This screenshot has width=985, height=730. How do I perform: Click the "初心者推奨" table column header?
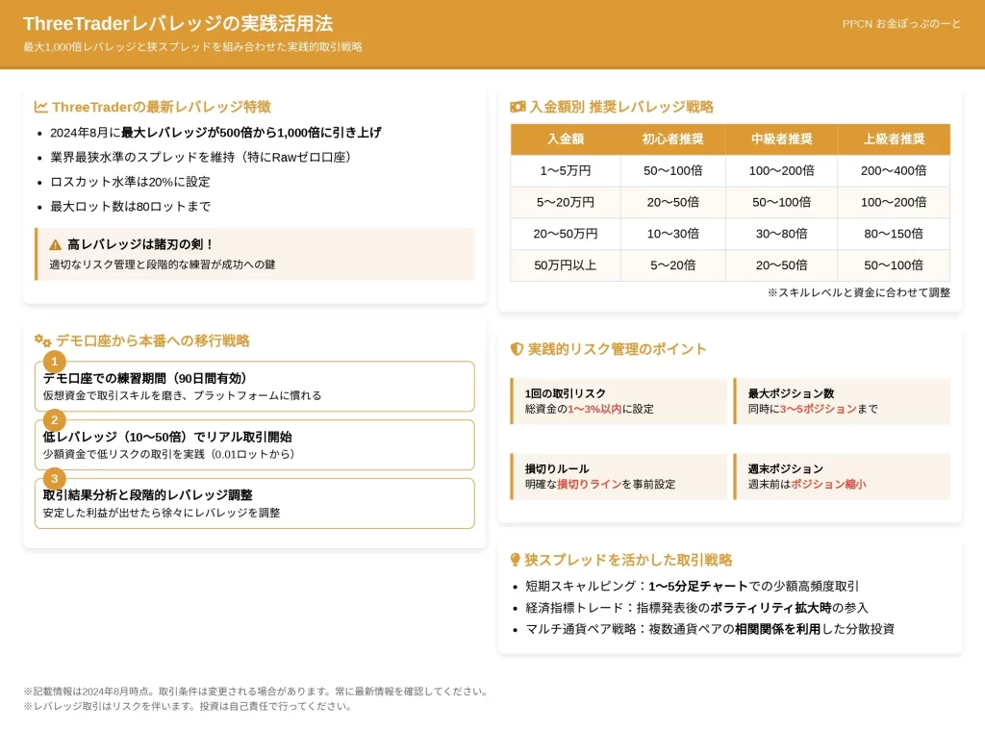click(x=672, y=138)
